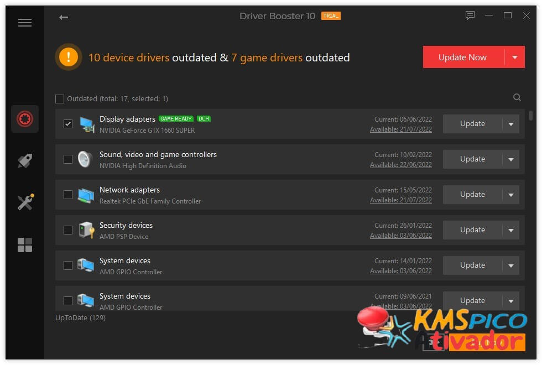Check the Network adapters checkbox

(x=68, y=195)
